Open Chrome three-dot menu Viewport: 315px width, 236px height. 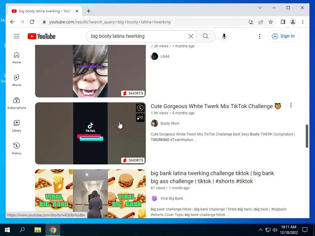303,22
